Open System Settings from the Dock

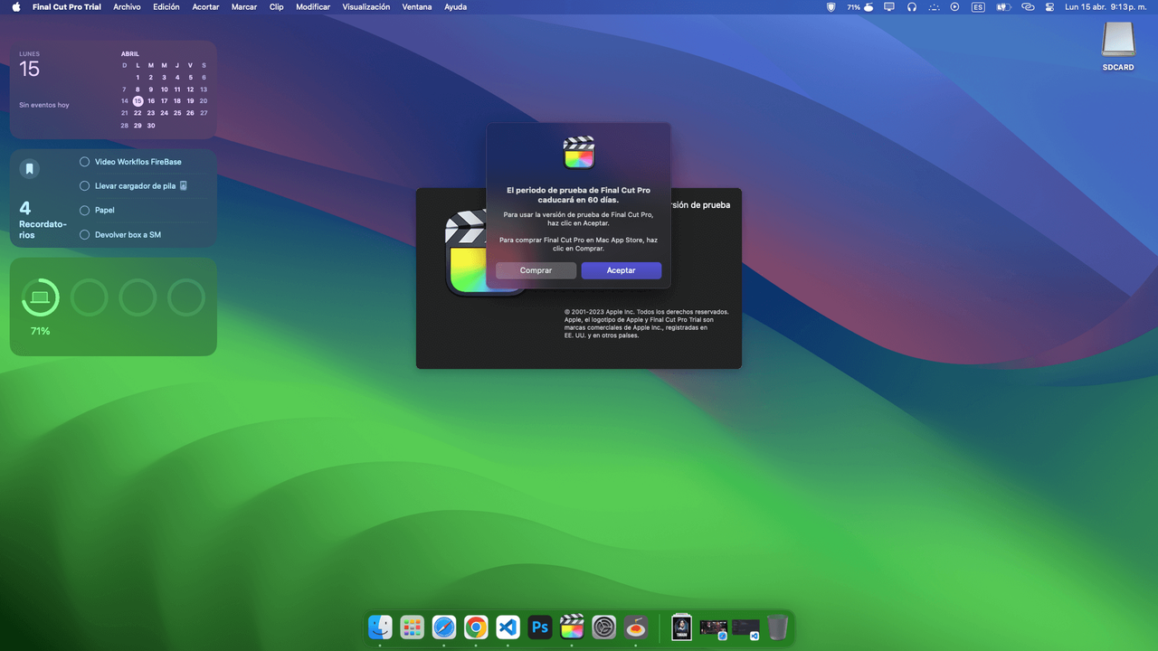click(x=603, y=627)
